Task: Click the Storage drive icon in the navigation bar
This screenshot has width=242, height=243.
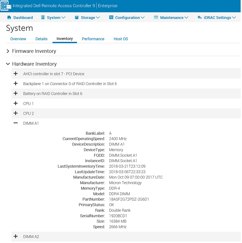Action: point(77,17)
